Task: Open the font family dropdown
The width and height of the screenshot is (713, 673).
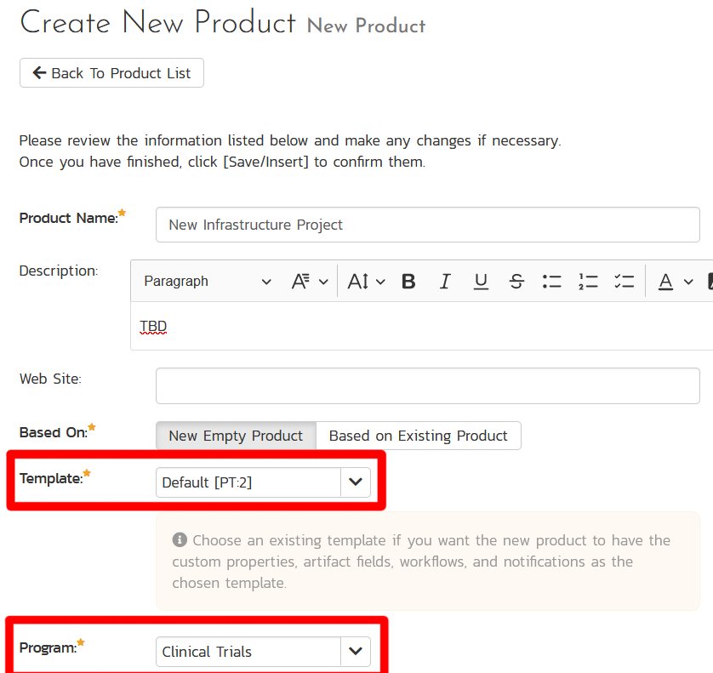Action: click(310, 282)
